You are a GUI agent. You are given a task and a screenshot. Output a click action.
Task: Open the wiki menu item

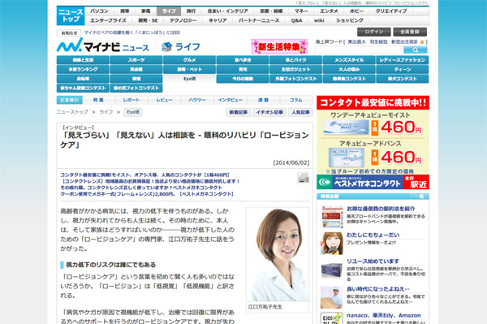click(319, 20)
